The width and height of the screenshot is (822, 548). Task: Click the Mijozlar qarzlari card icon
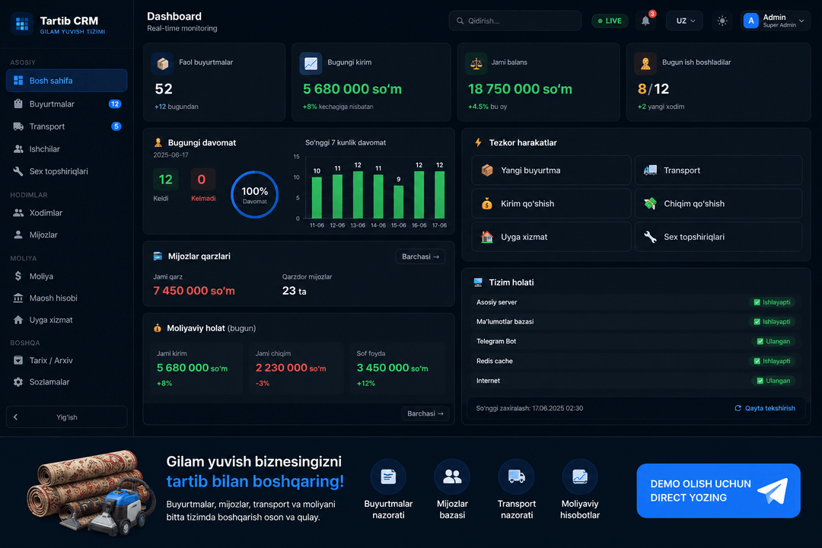(x=158, y=256)
